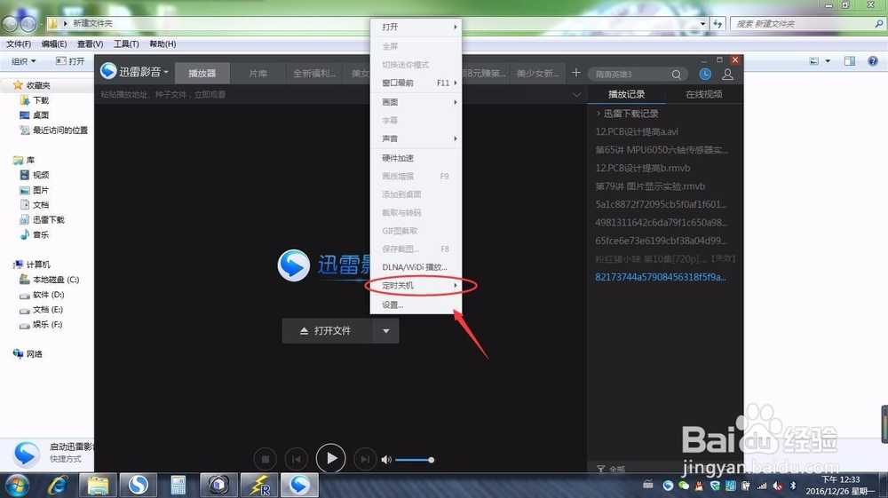The width and height of the screenshot is (888, 498).
Task: Open the calculator taskbar icon
Action: [178, 486]
